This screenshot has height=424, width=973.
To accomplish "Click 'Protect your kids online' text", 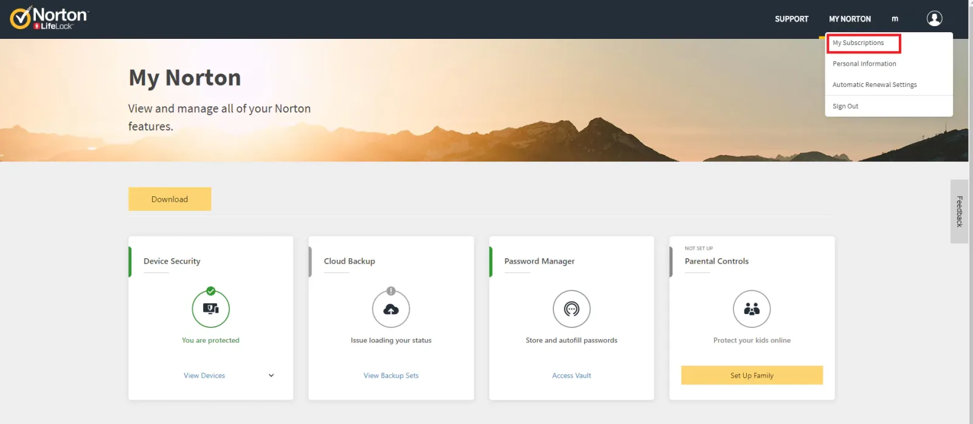I will 752,340.
